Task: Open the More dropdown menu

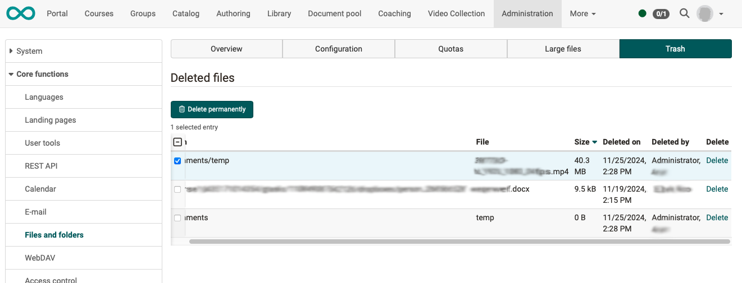Action: pyautogui.click(x=582, y=13)
